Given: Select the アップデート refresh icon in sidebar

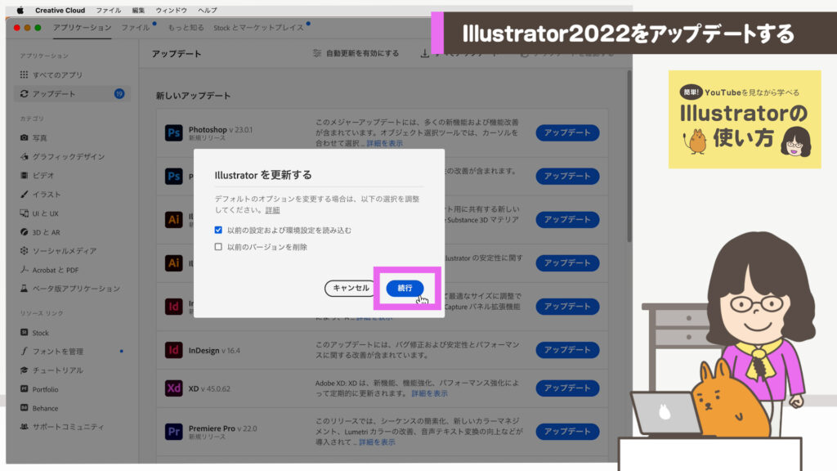Looking at the screenshot, I should click(24, 93).
